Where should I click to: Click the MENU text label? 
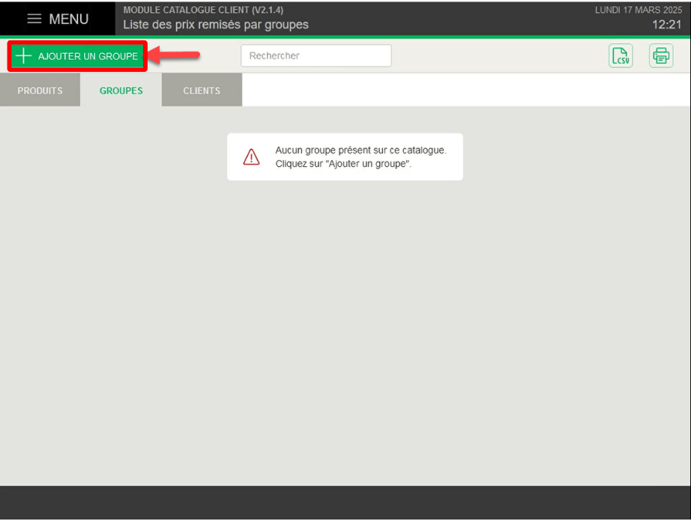[x=69, y=19]
